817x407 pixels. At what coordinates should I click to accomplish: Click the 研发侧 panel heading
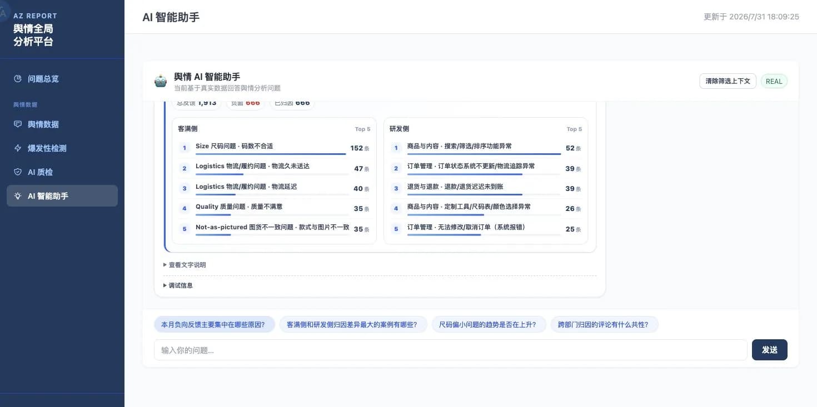tap(400, 129)
